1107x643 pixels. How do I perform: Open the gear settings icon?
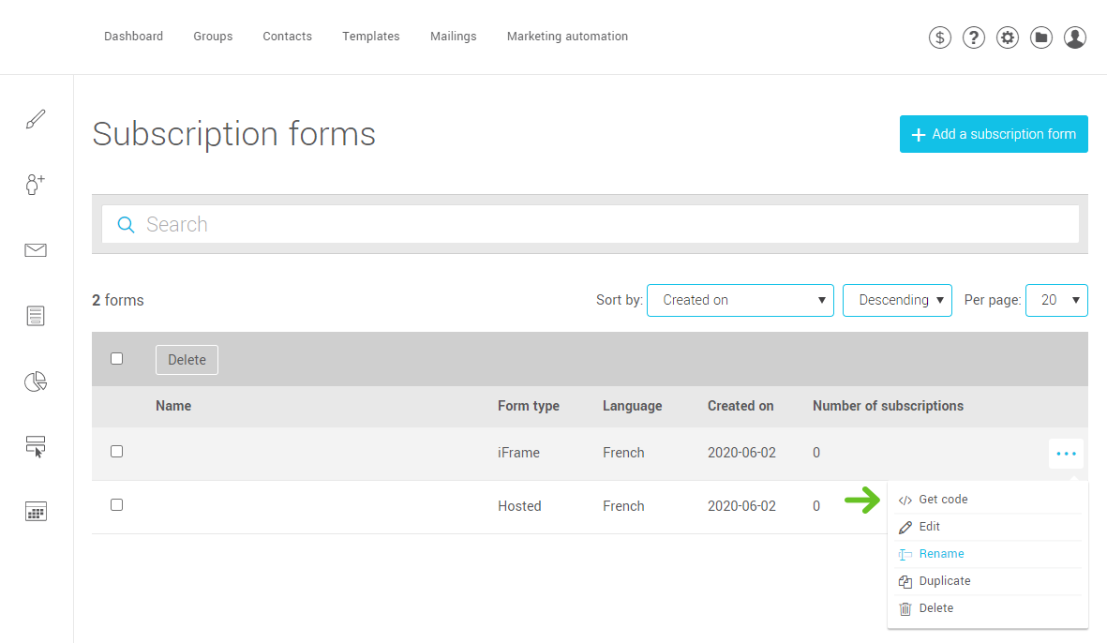[x=1008, y=37]
